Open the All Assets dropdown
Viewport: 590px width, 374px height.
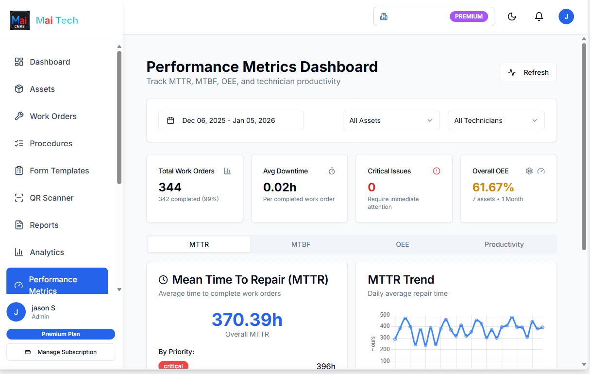click(x=391, y=120)
